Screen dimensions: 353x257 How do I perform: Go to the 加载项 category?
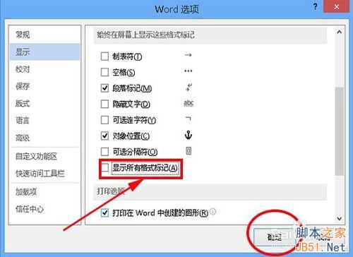click(44, 192)
